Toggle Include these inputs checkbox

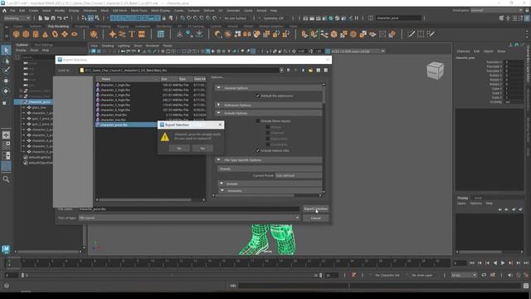[x=258, y=121]
